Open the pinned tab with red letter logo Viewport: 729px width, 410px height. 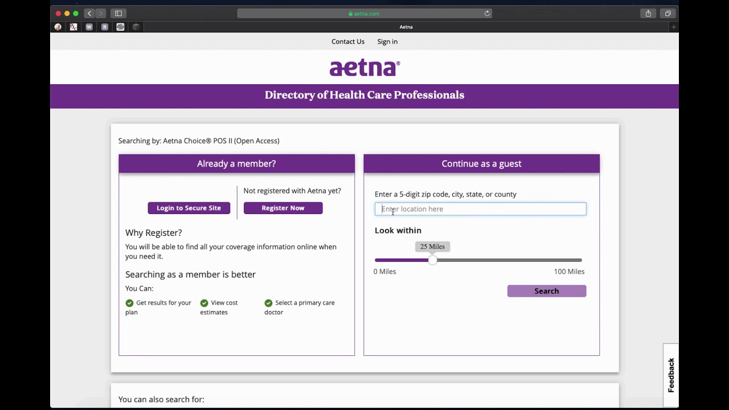(73, 27)
